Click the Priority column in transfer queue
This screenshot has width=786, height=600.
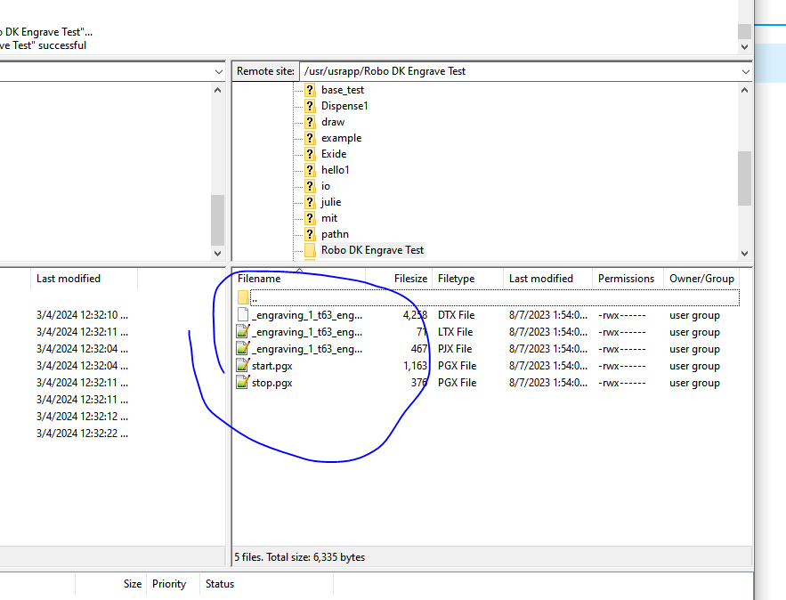(169, 584)
